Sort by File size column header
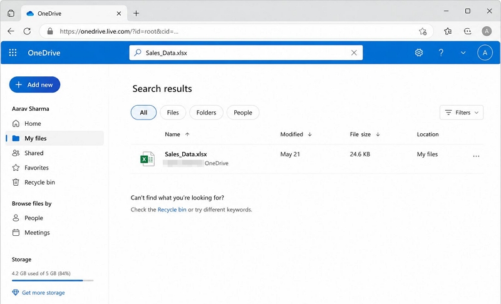This screenshot has height=304, width=501. coord(364,134)
